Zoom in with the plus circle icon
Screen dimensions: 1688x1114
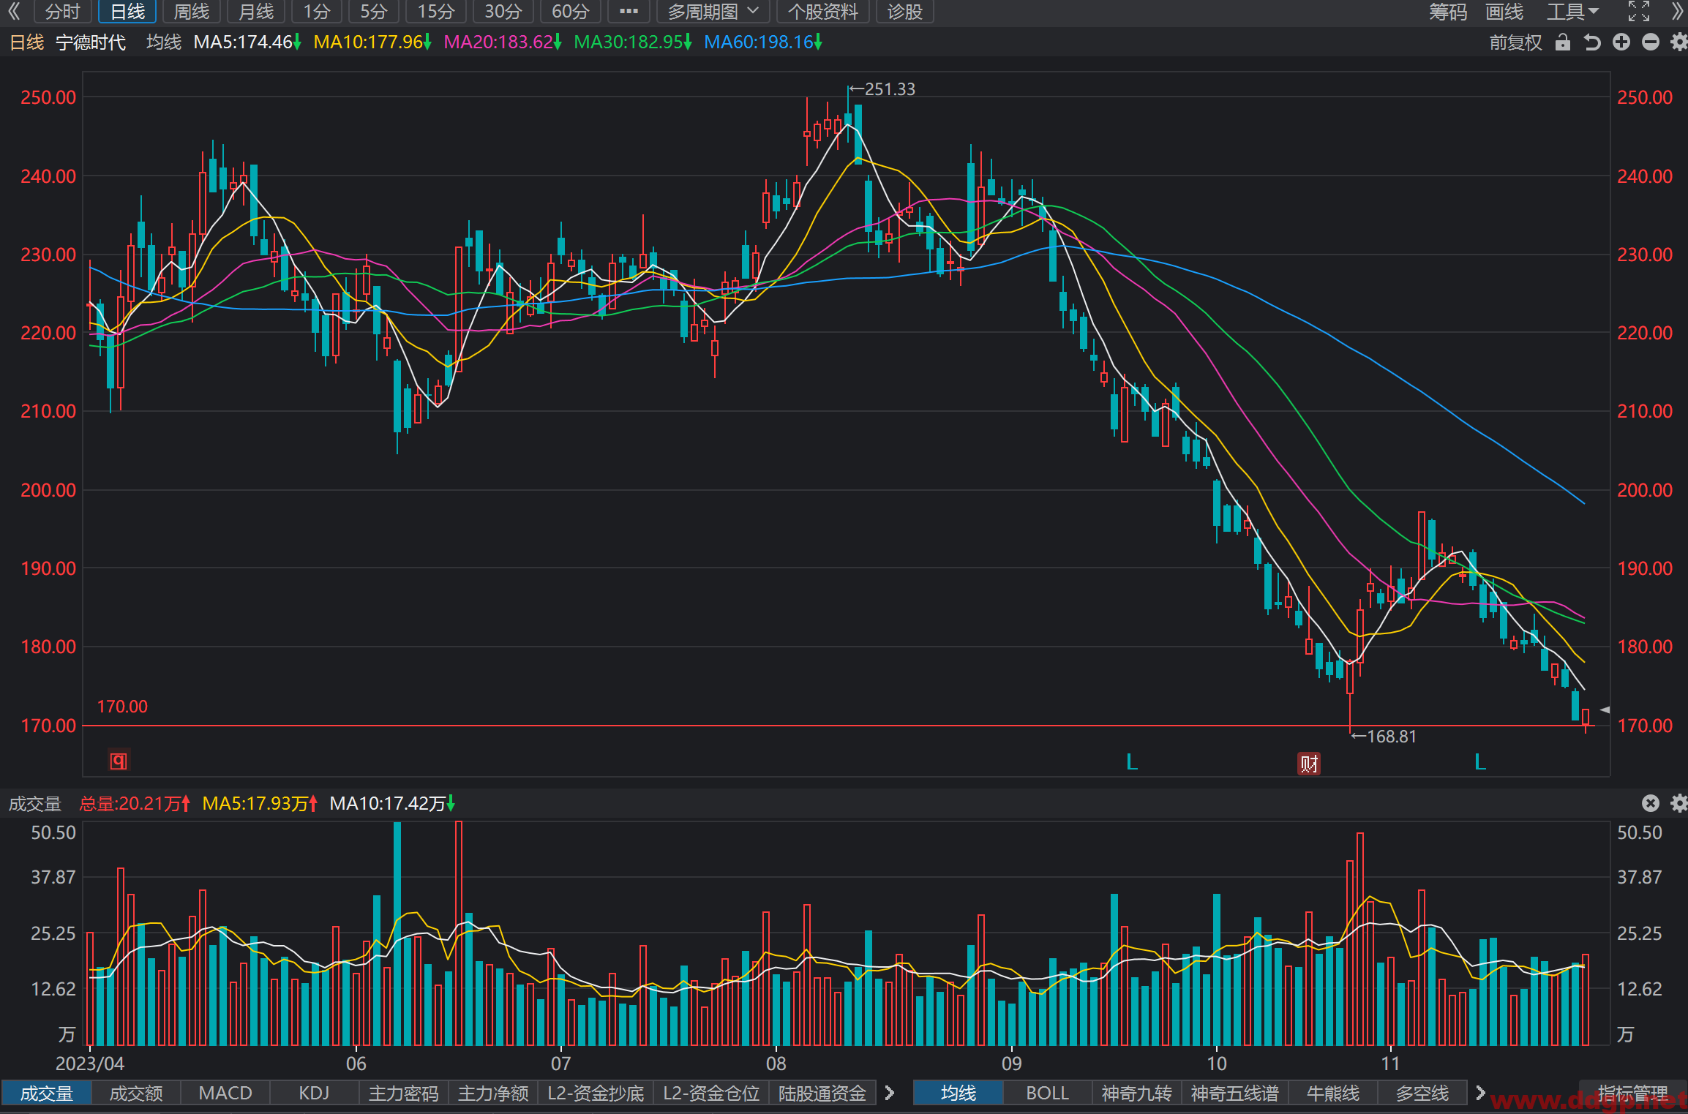(1621, 42)
